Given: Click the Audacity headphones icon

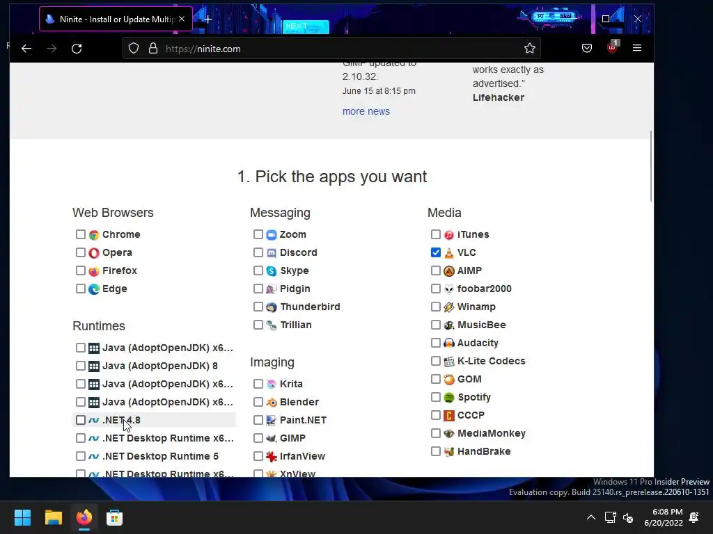Looking at the screenshot, I should 449,343.
